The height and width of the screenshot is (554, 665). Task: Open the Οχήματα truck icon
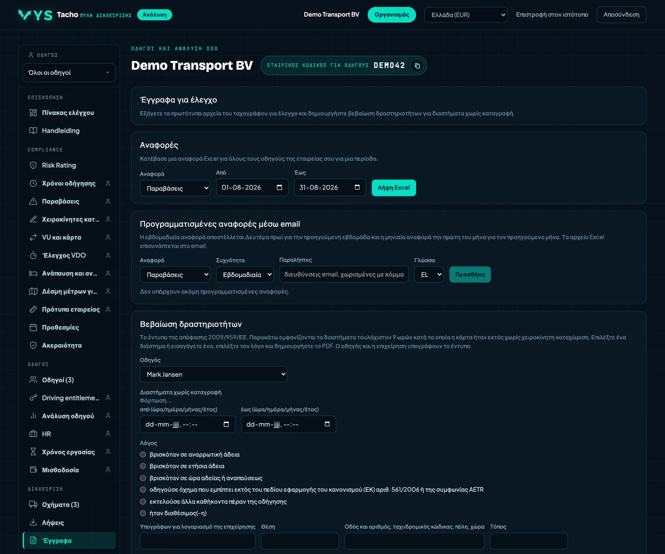(33, 505)
